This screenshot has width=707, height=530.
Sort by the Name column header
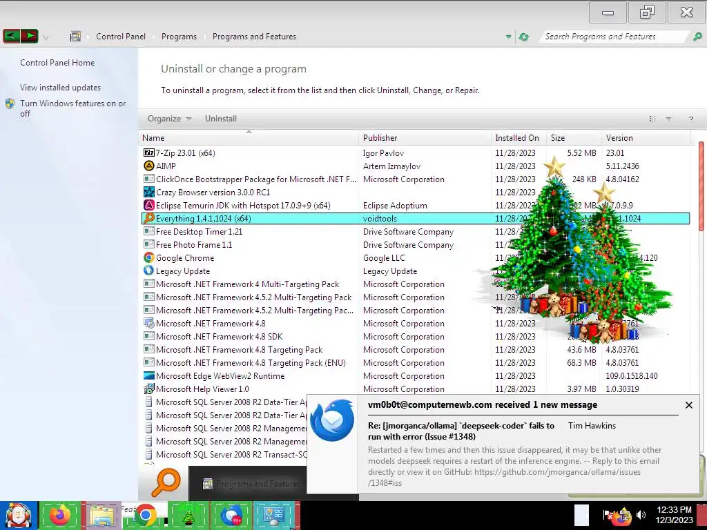tap(249, 138)
